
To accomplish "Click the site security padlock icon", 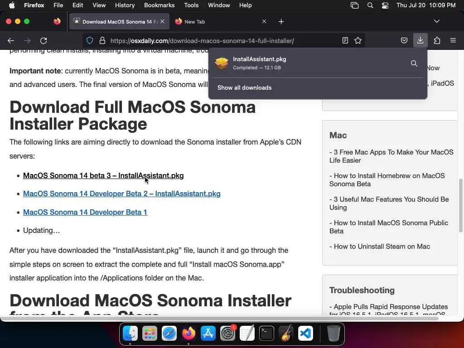I will tap(102, 40).
